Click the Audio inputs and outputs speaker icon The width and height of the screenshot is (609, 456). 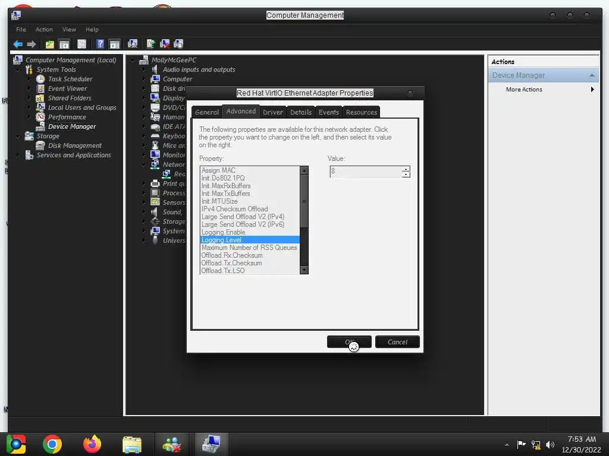155,69
